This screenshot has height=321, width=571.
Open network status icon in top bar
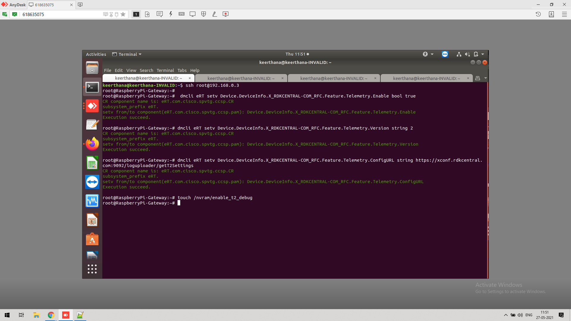(459, 54)
